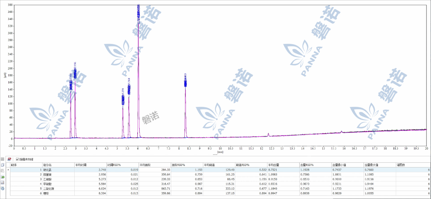Toggle the 隐藏未知峰 checkbox
Viewport: 431px width, 199px height.
17,159
